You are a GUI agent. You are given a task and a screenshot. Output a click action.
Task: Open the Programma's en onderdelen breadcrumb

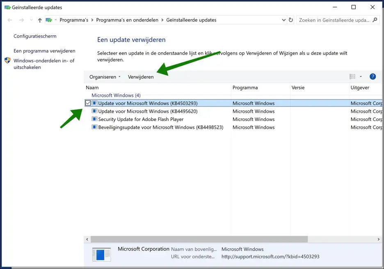[127, 20]
